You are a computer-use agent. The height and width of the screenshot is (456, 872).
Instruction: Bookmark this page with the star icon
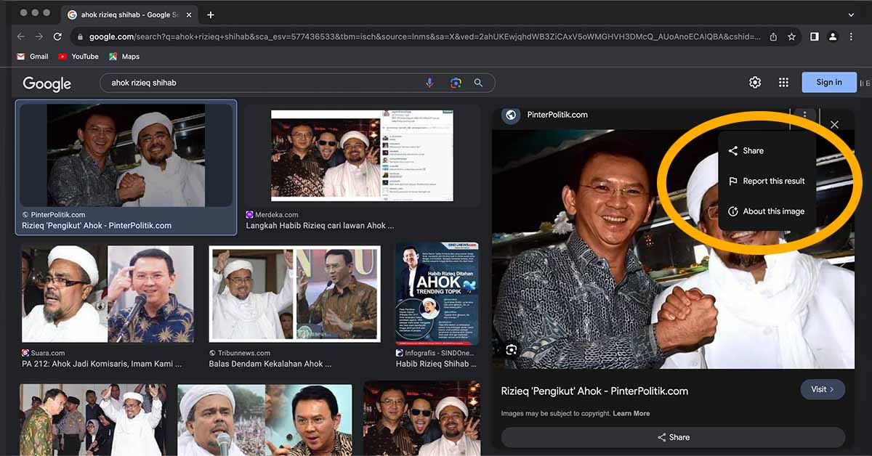[x=791, y=36]
